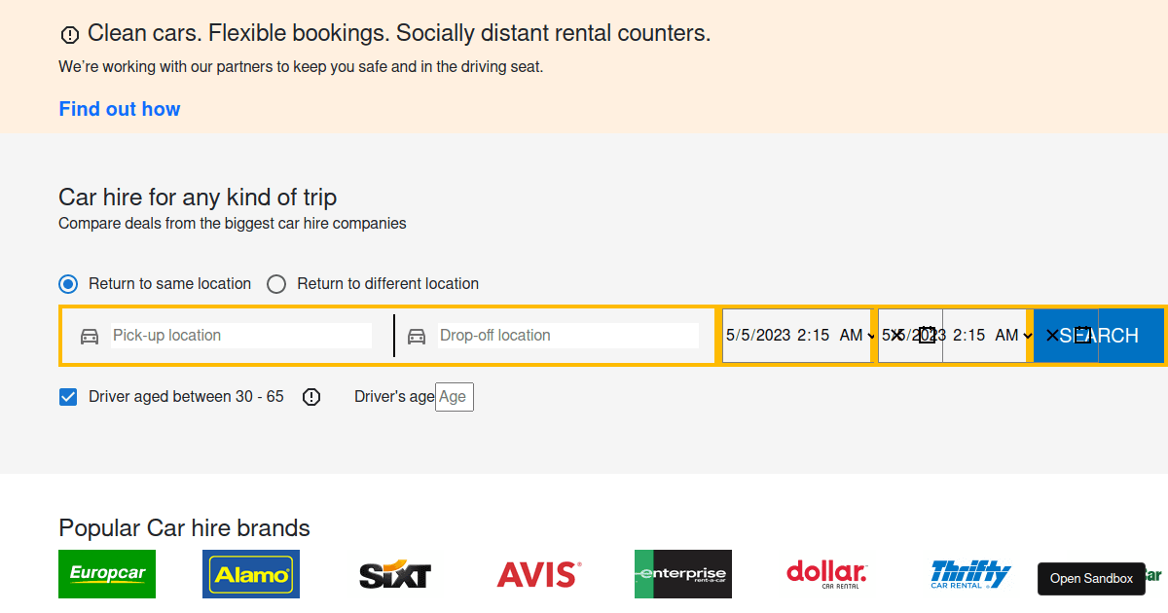
Task: Click the car icon in drop-off location field
Action: click(417, 336)
